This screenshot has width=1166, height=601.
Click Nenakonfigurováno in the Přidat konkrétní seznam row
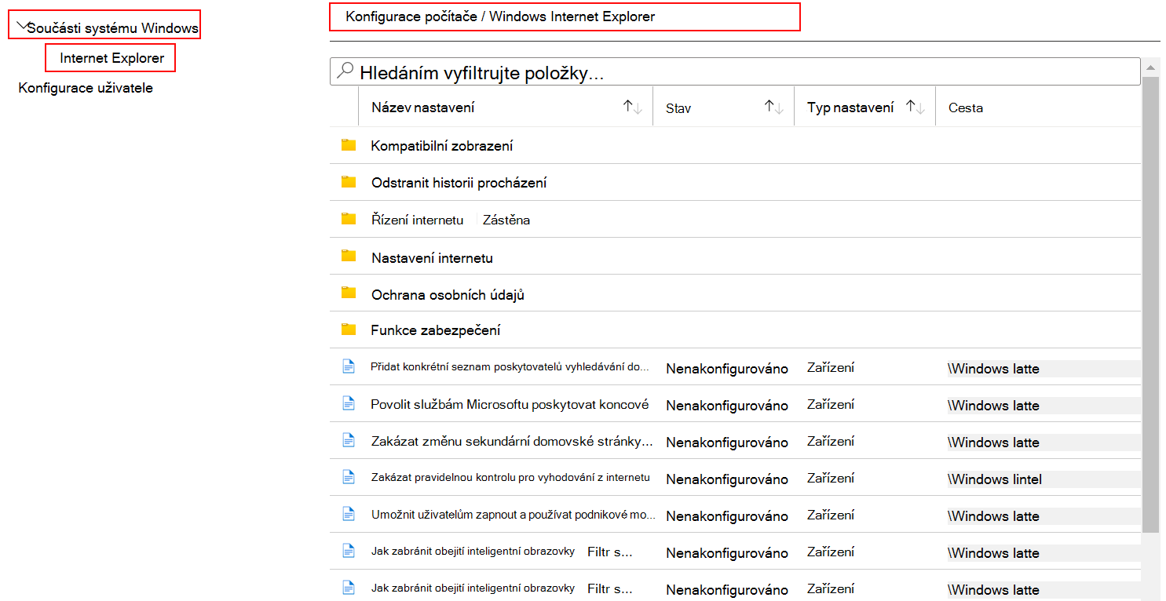click(727, 369)
